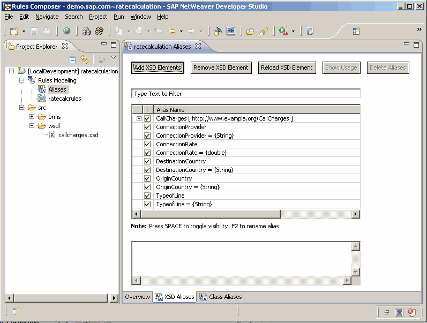Uncheck the ConnectionRate alias checkbox

[x=147, y=144]
